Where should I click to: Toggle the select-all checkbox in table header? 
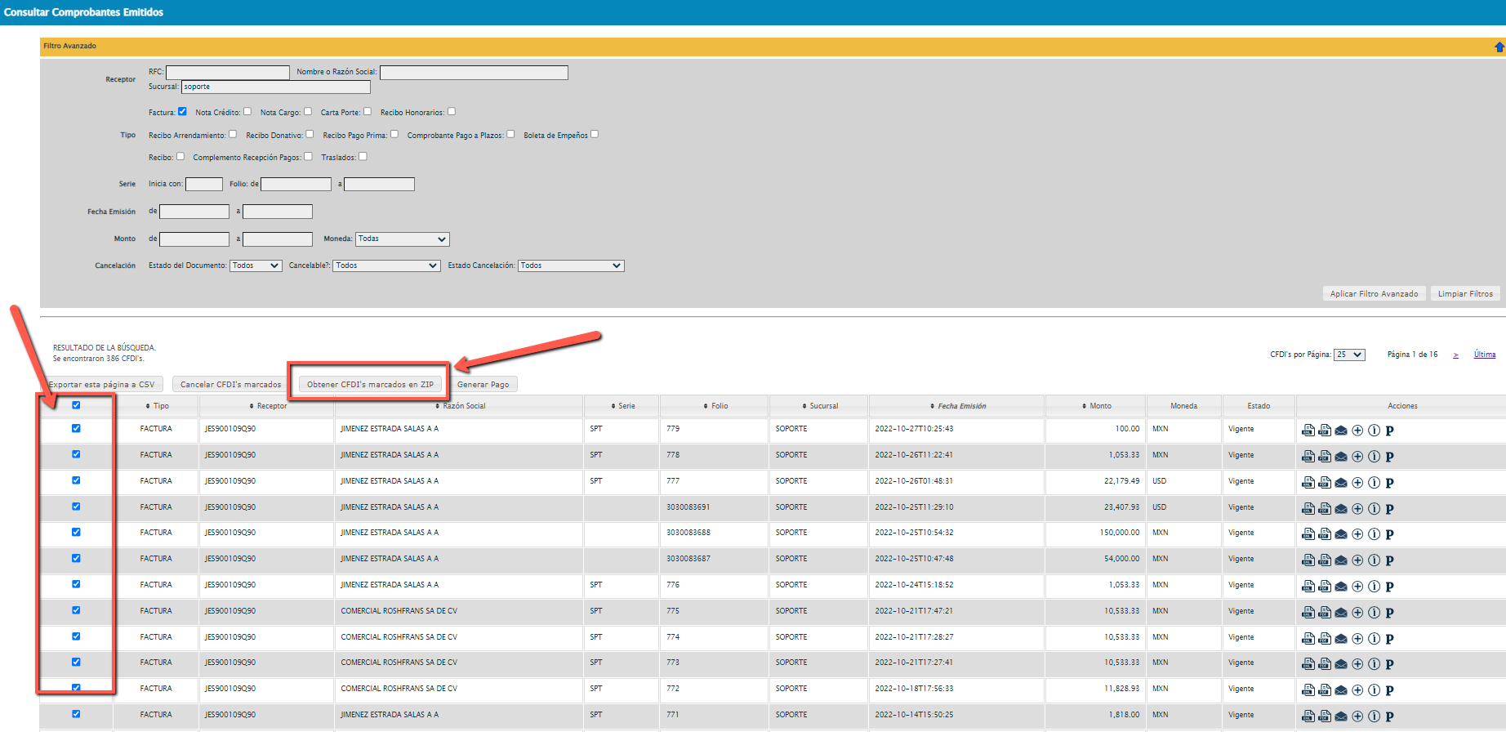[x=76, y=405]
